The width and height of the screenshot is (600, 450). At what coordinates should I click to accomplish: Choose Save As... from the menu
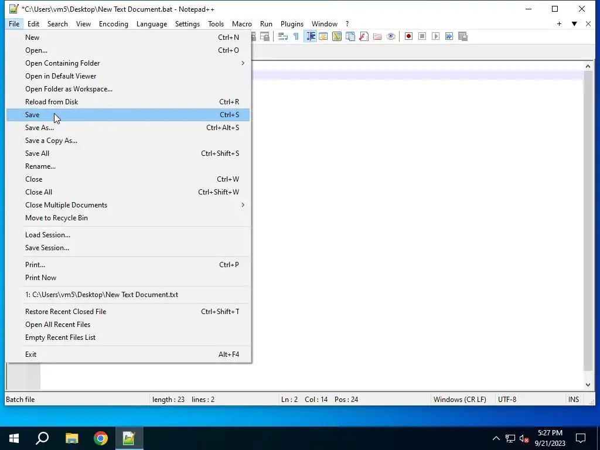click(128, 128)
